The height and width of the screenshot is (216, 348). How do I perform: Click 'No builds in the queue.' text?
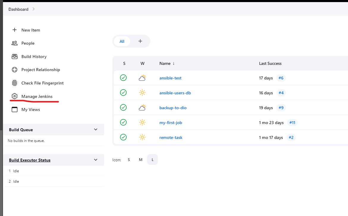point(26,141)
